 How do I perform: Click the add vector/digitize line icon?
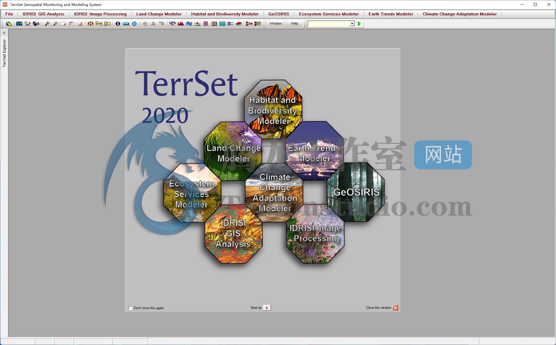pos(28,24)
